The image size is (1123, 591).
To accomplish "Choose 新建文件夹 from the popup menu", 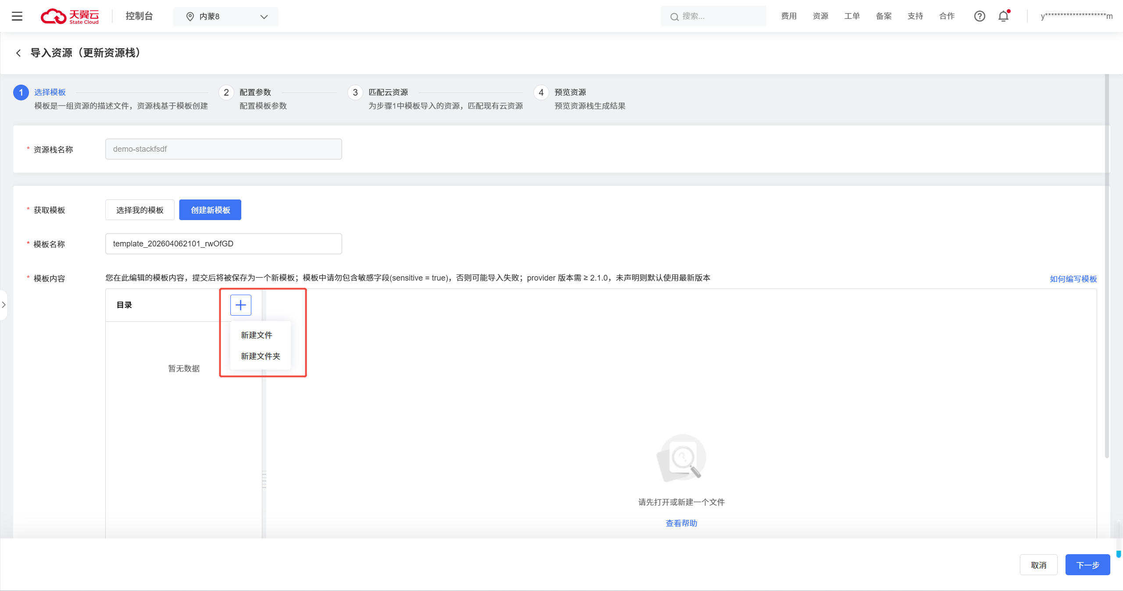I will click(x=260, y=356).
